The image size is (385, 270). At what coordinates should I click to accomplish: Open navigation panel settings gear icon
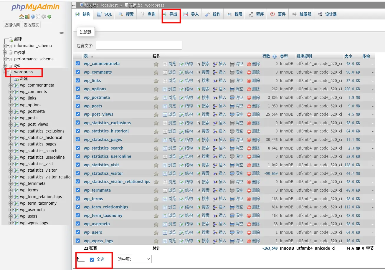[x=44, y=16]
